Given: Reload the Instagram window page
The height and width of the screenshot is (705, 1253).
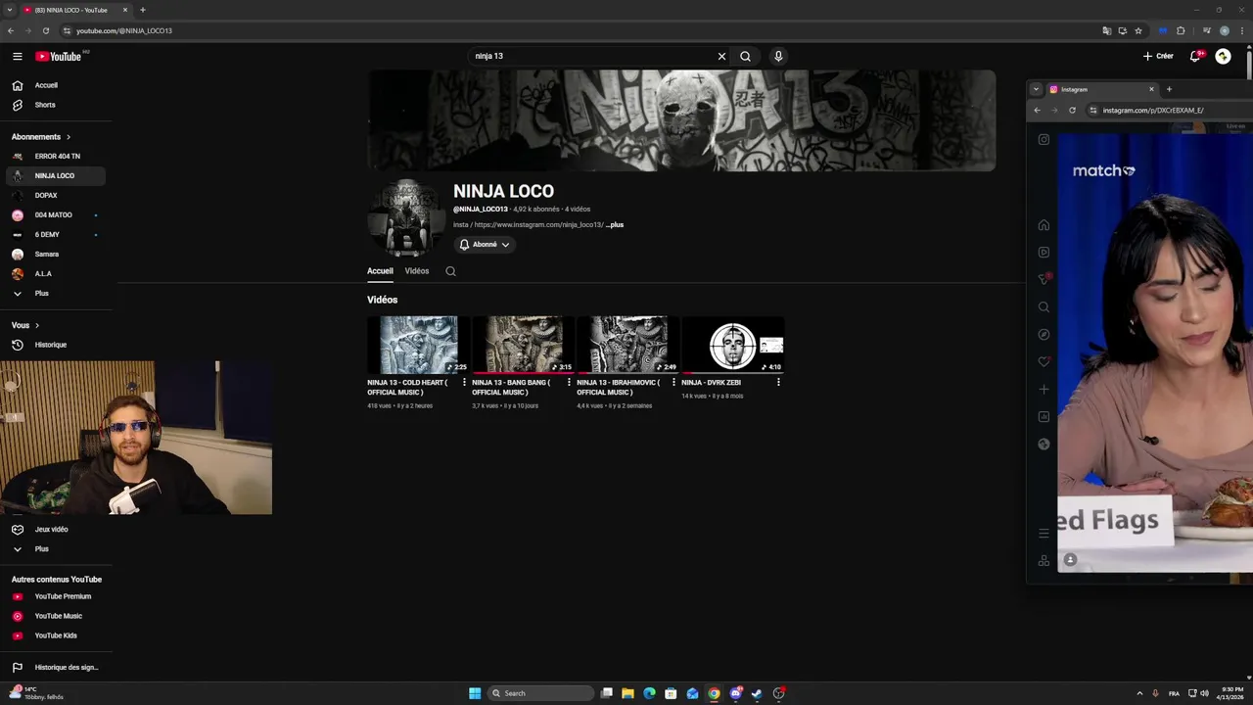Looking at the screenshot, I should pyautogui.click(x=1072, y=111).
